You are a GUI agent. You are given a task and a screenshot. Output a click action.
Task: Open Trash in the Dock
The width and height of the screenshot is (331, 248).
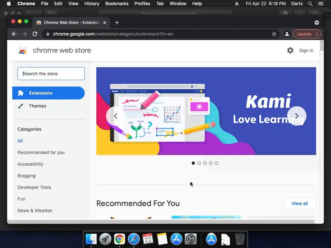coord(240,239)
